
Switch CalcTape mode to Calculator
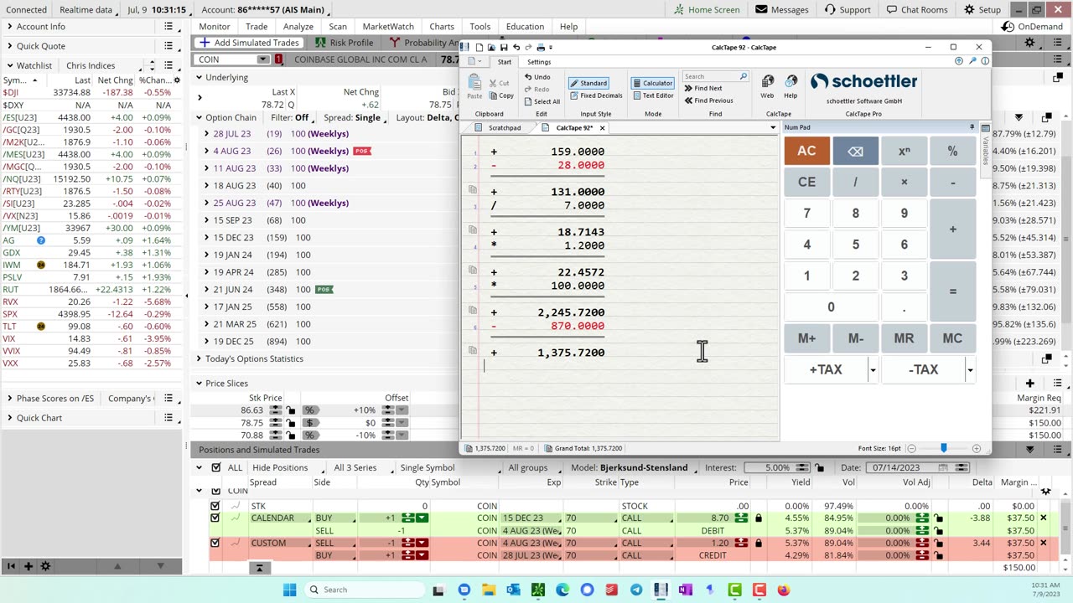652,83
